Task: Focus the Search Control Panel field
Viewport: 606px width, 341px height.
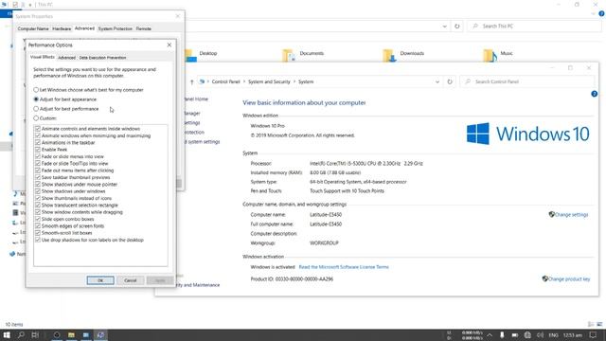Action: (x=527, y=82)
